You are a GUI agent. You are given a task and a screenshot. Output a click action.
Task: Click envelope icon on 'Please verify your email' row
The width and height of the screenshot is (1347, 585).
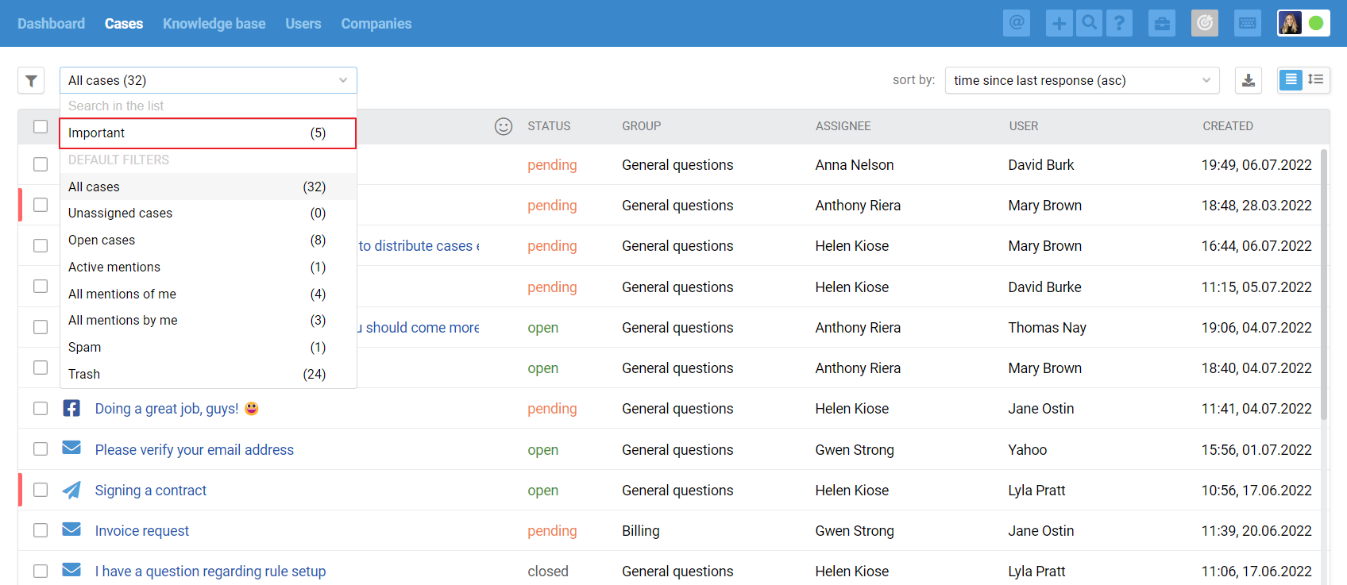(71, 448)
